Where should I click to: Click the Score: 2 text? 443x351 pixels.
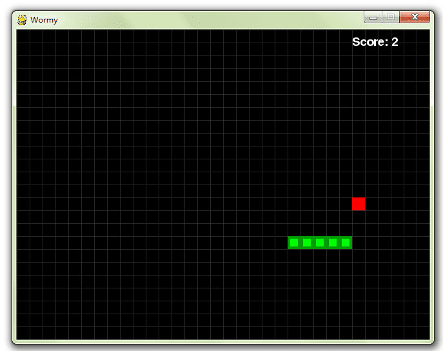pyautogui.click(x=375, y=42)
